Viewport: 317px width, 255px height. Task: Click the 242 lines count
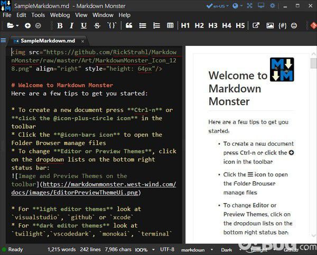[90, 250]
